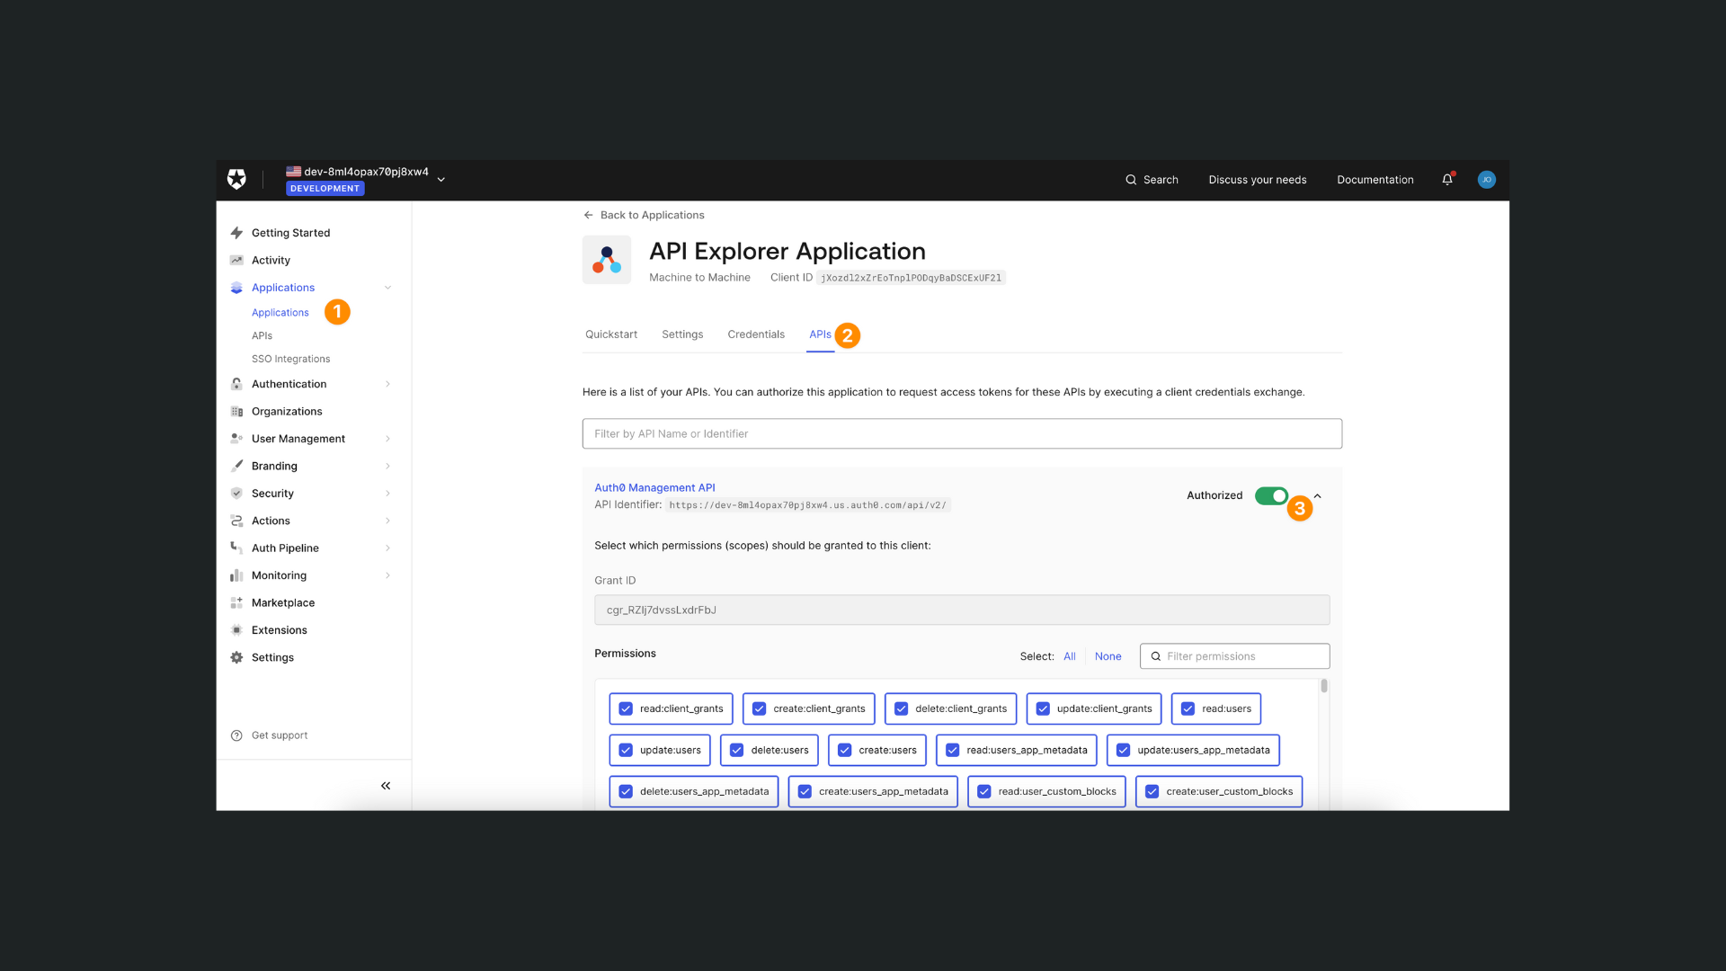
Task: Click the Filter permissions search field
Action: coord(1234,656)
